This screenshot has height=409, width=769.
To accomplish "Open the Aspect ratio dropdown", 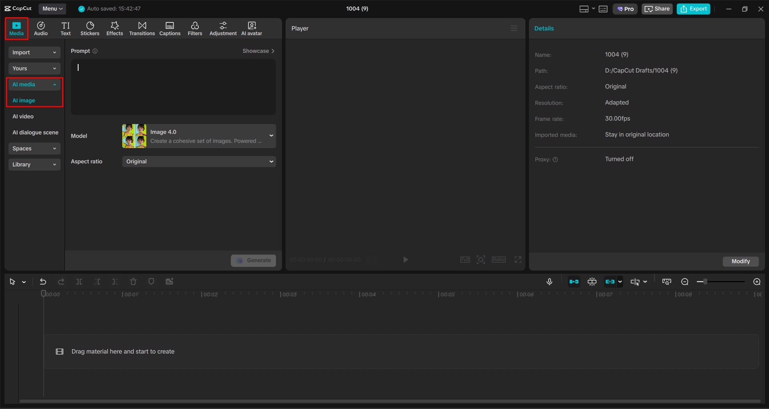I will [x=199, y=161].
